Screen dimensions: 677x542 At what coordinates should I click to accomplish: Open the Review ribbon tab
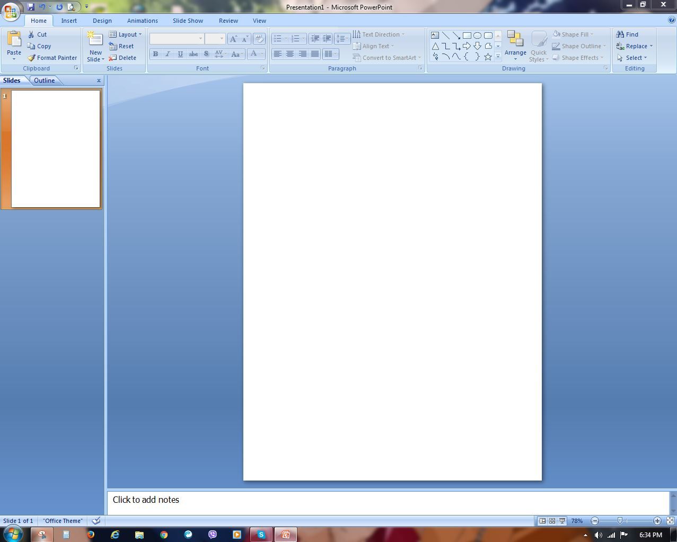tap(228, 21)
